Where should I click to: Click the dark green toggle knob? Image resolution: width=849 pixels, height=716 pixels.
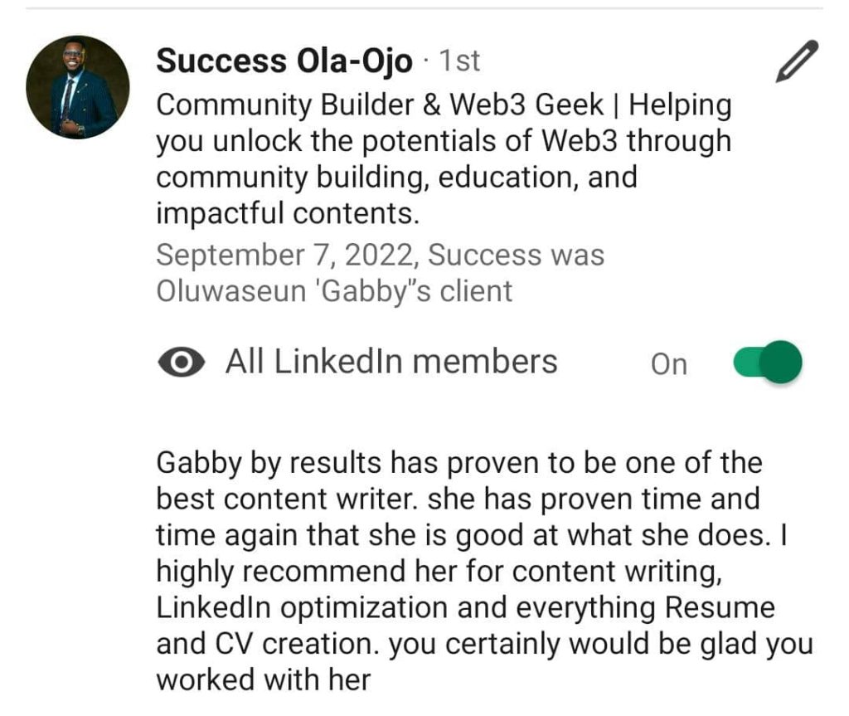pyautogui.click(x=780, y=362)
